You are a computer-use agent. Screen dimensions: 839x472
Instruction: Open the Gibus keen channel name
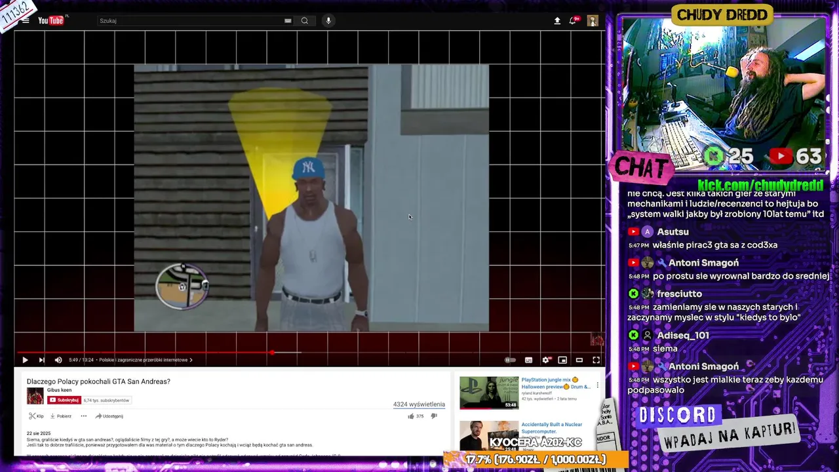tap(60, 390)
